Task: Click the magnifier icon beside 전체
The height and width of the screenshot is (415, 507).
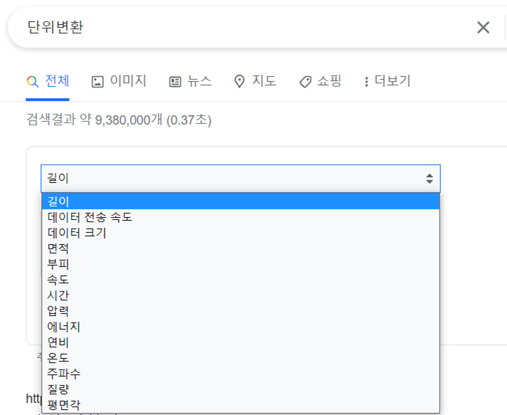Action: (x=32, y=82)
